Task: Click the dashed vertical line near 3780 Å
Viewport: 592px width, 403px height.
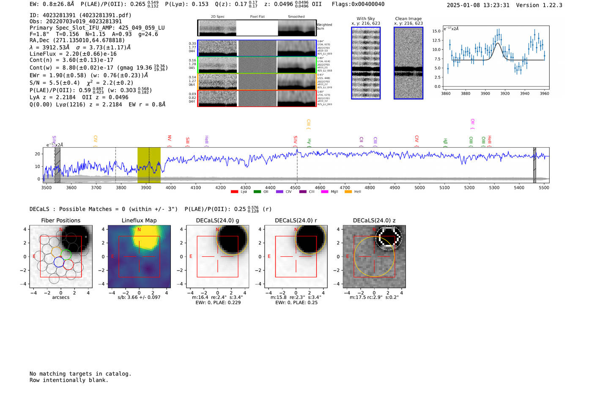Action: (116, 165)
